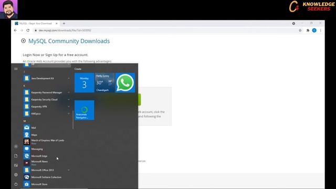The width and height of the screenshot is (336, 189).
Task: Click the Start menu app list scrollbar
Action: 73,120
